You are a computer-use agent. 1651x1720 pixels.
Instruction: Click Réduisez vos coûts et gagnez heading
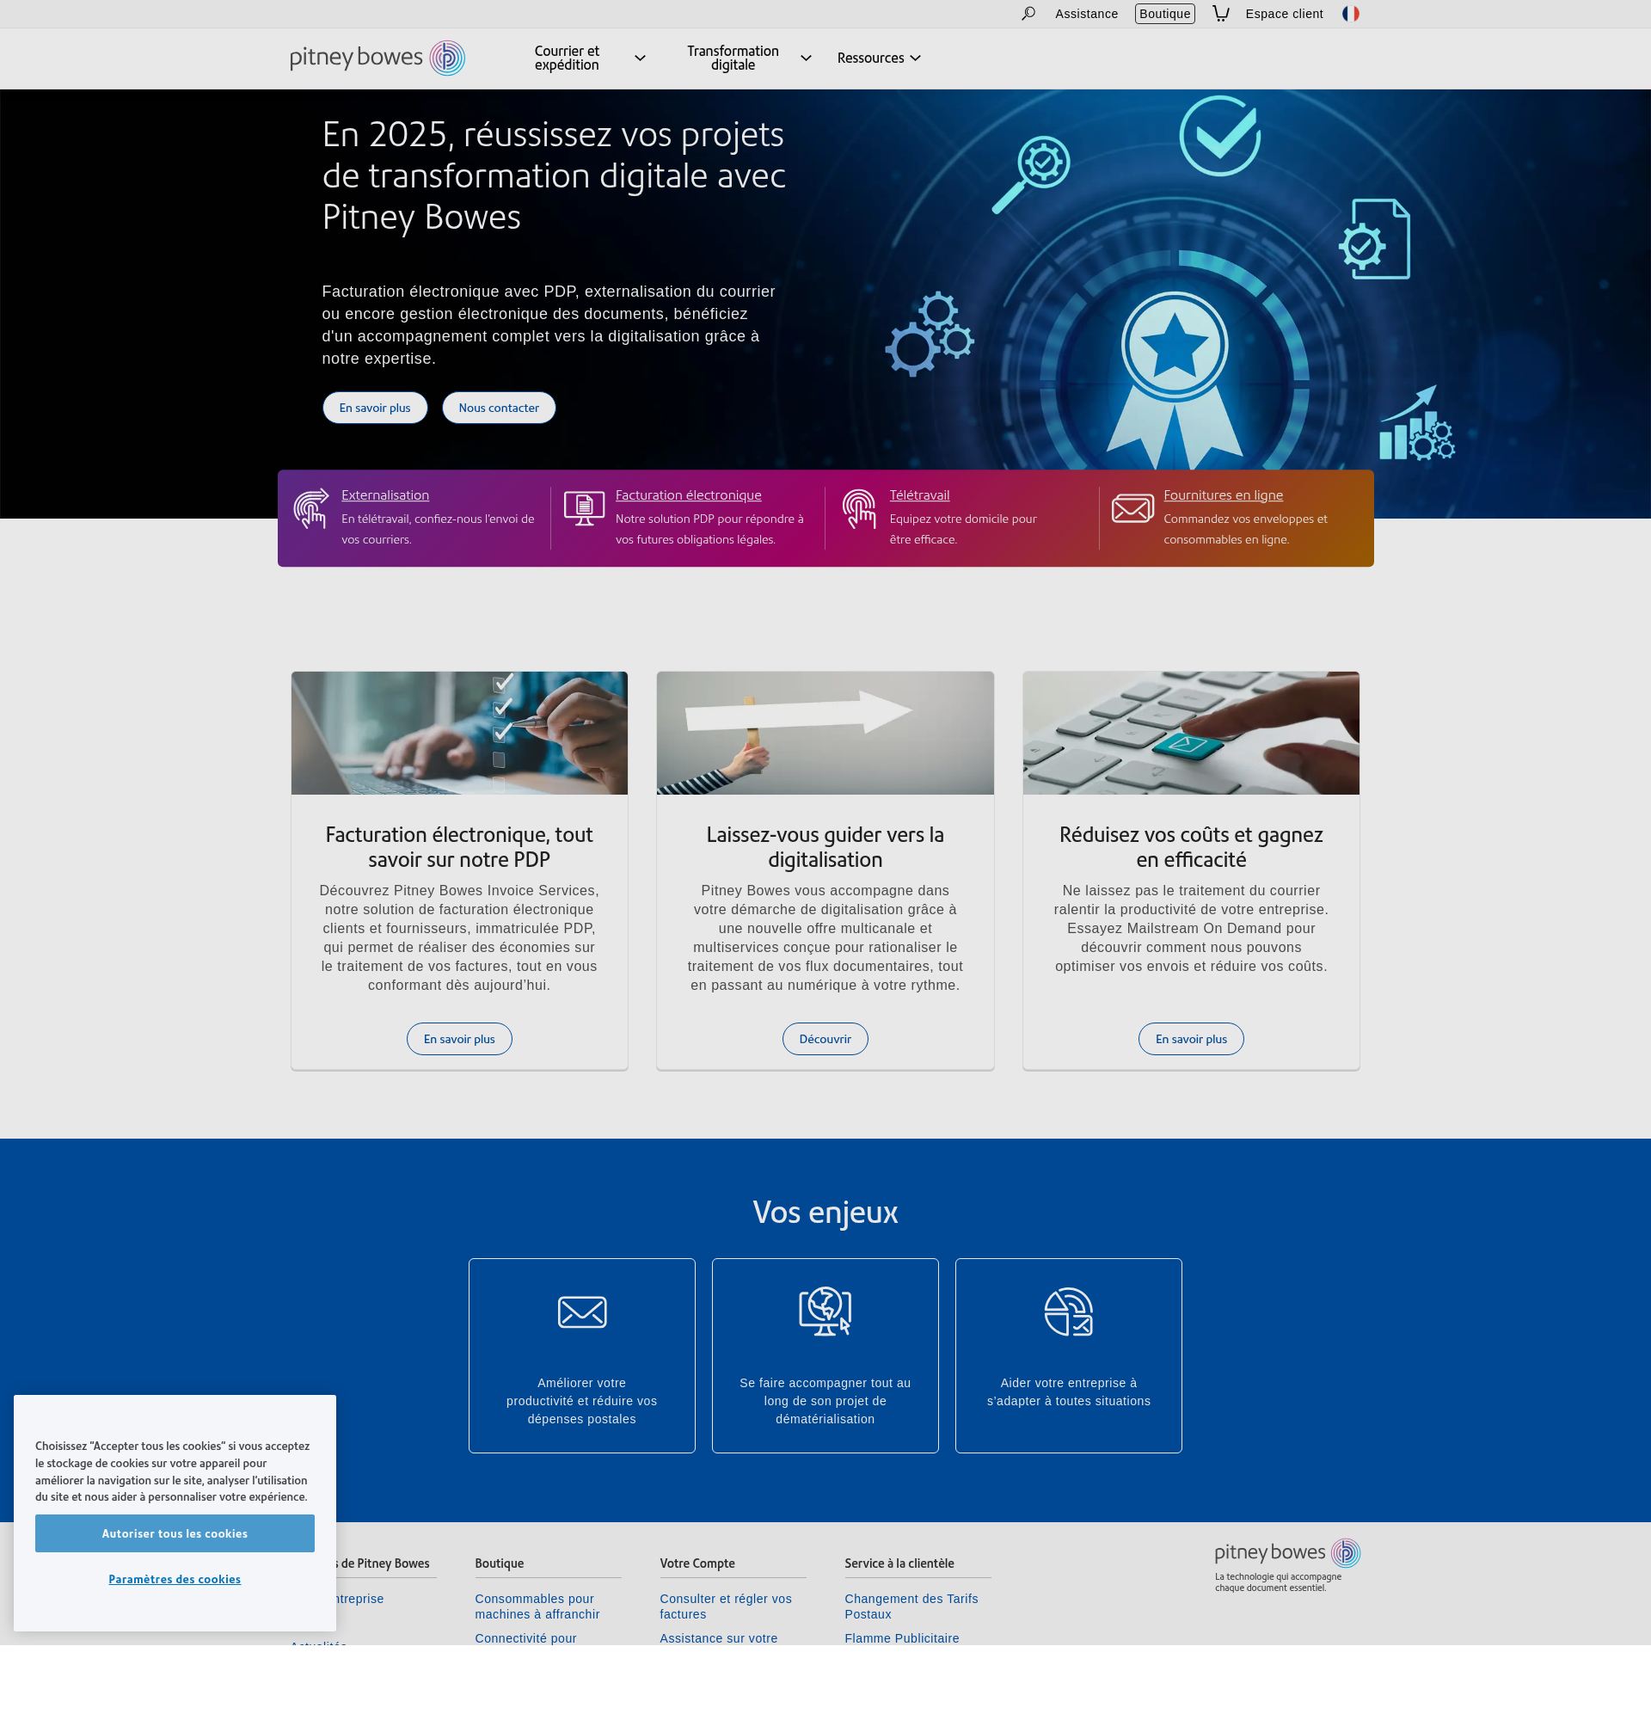click(1190, 847)
